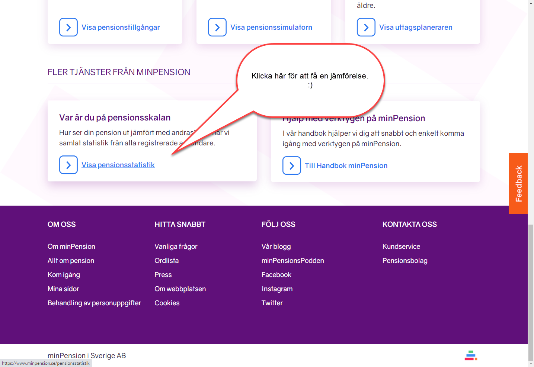534x367 pixels.
Task: Click the scrollbar up arrow
Action: [x=531, y=3]
